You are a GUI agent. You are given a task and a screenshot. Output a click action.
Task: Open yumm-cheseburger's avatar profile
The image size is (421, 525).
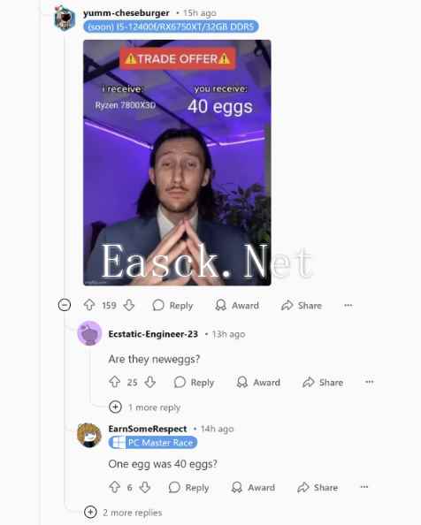[x=65, y=18]
